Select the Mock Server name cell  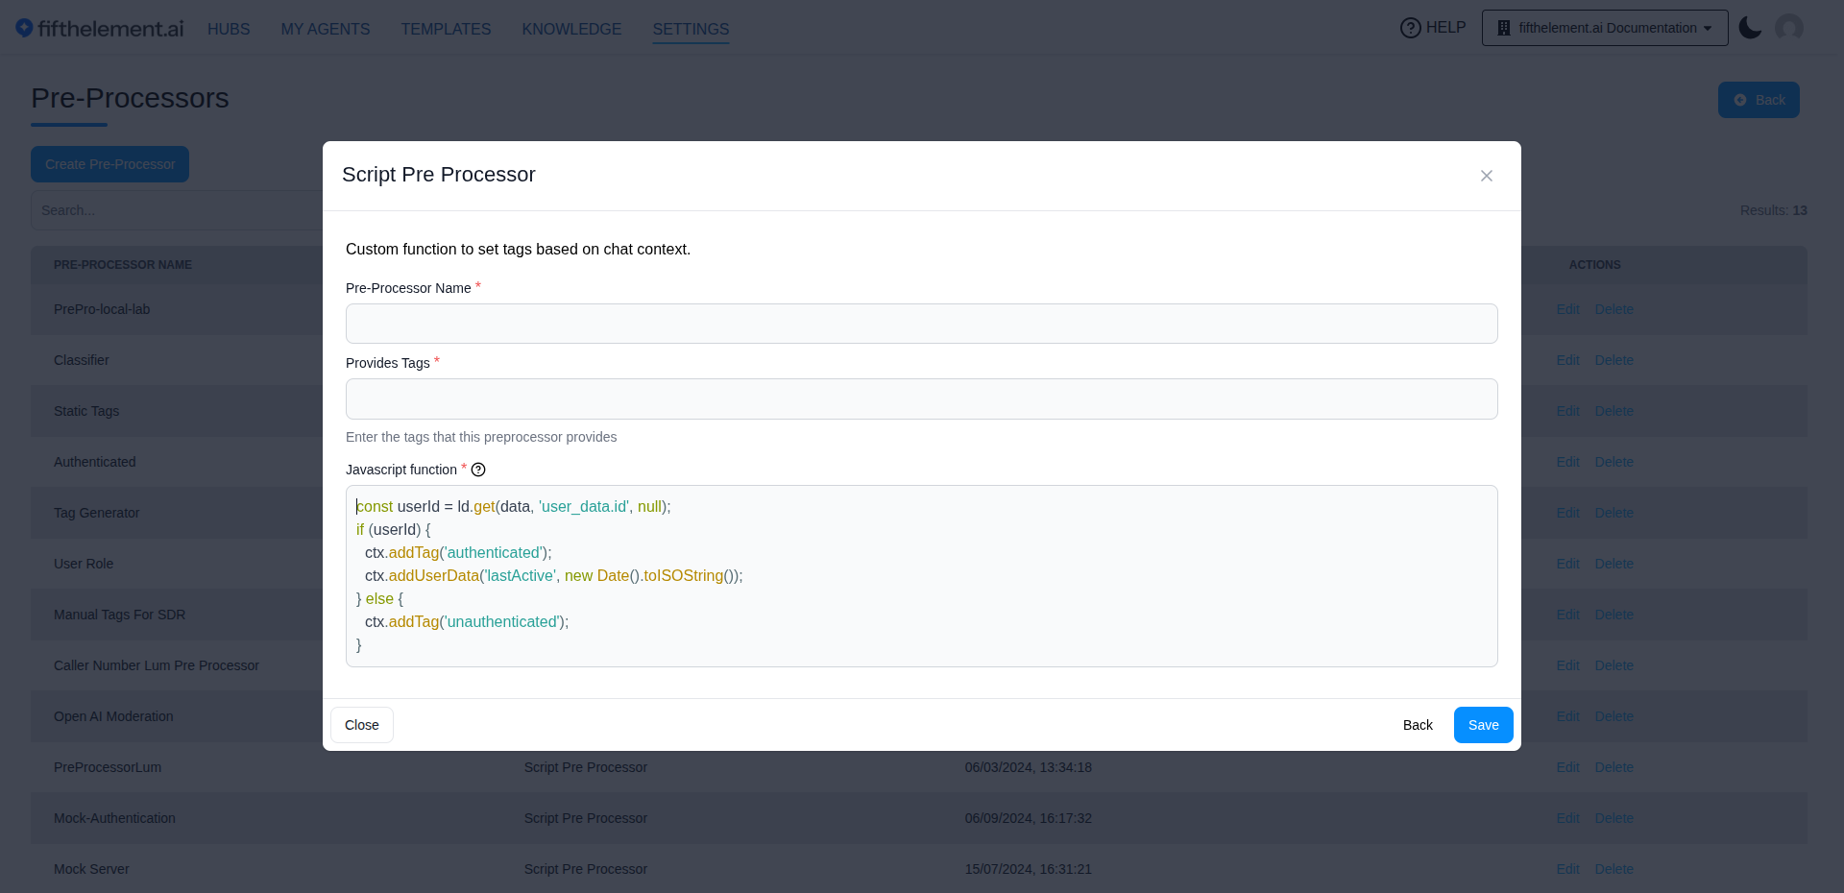tap(91, 869)
